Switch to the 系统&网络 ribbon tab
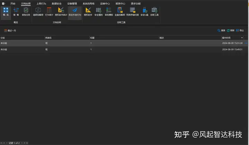Image resolution: width=249 pixels, height=145 pixels. click(89, 3)
